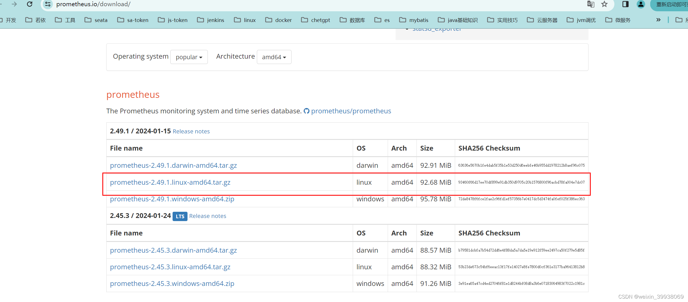Viewport: 688px width, 302px height.
Task: Open the sa-token bookmark folder
Action: pos(133,20)
